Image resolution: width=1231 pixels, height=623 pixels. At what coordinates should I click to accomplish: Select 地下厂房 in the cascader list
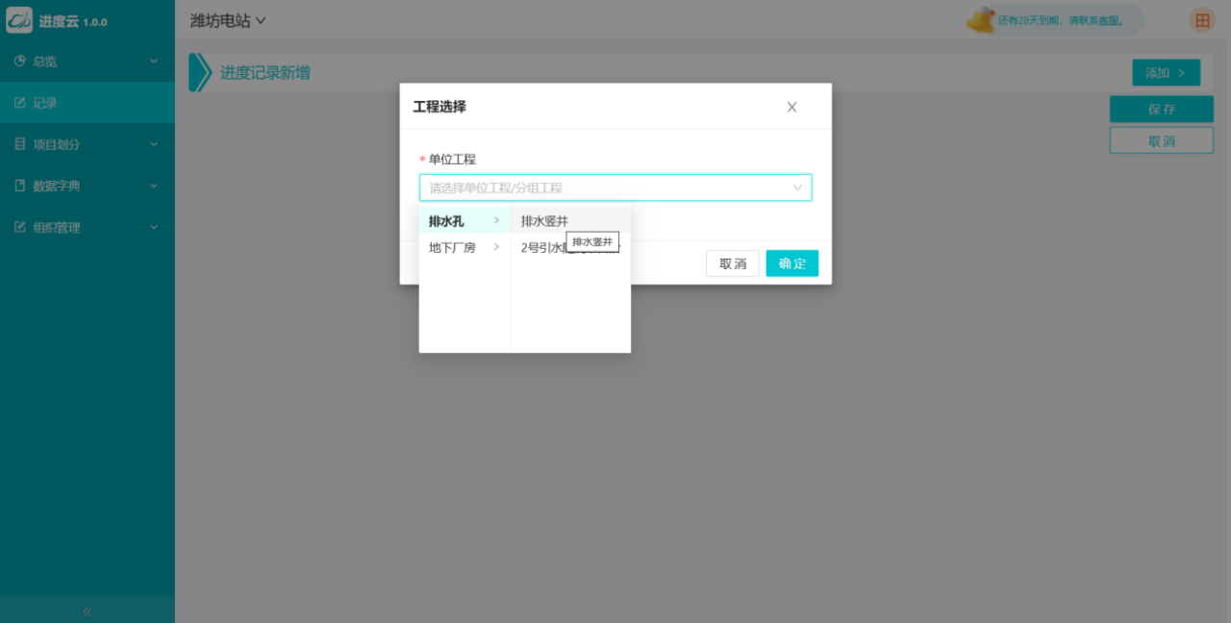(x=452, y=247)
